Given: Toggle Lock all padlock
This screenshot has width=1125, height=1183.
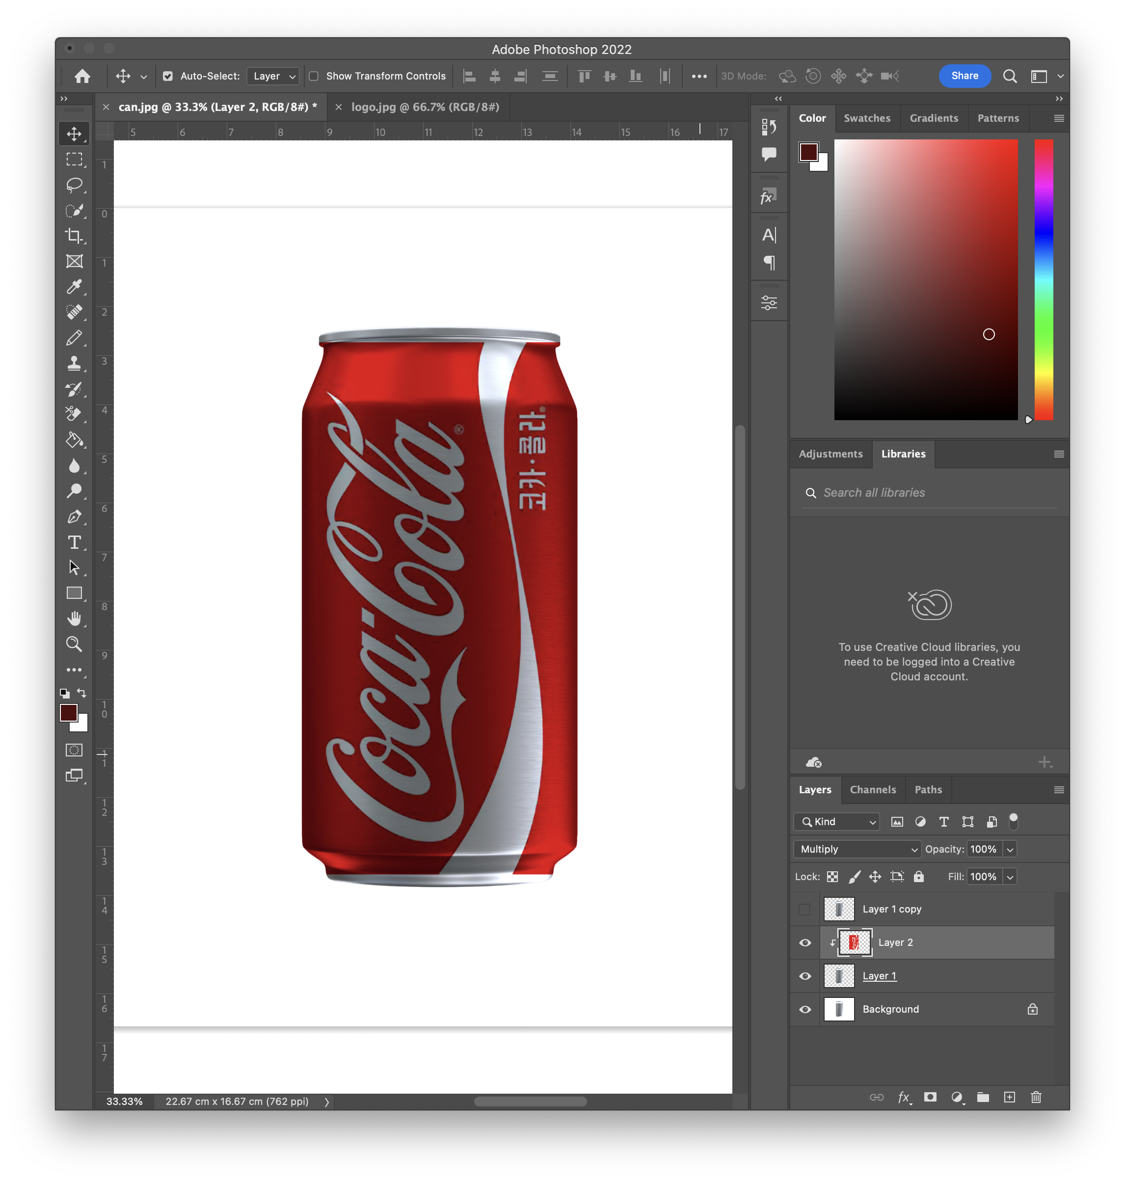Looking at the screenshot, I should [x=918, y=877].
